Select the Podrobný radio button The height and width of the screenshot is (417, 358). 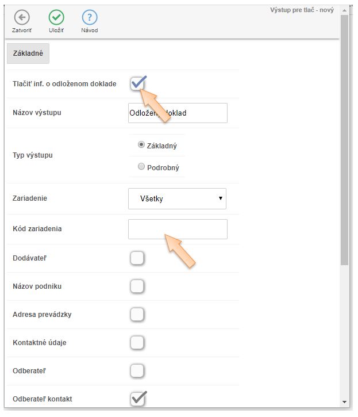pyautogui.click(x=141, y=167)
